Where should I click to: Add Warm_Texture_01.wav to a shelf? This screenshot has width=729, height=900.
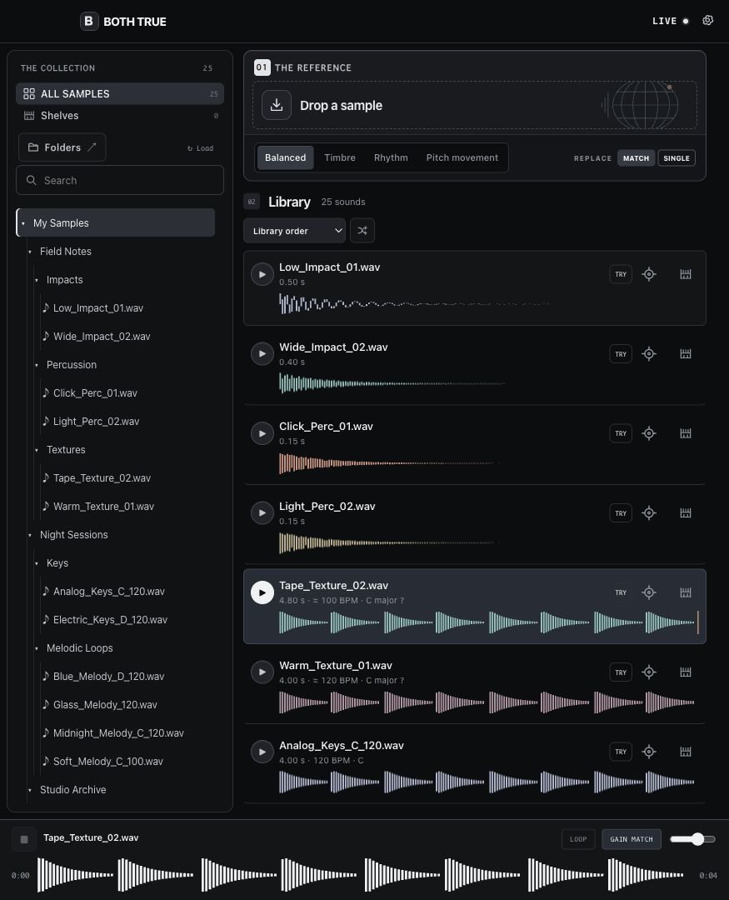pyautogui.click(x=686, y=672)
